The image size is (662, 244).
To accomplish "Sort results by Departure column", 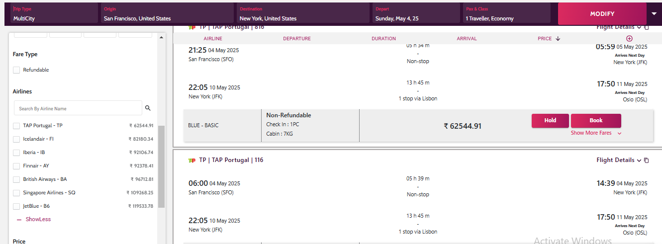I will point(296,38).
